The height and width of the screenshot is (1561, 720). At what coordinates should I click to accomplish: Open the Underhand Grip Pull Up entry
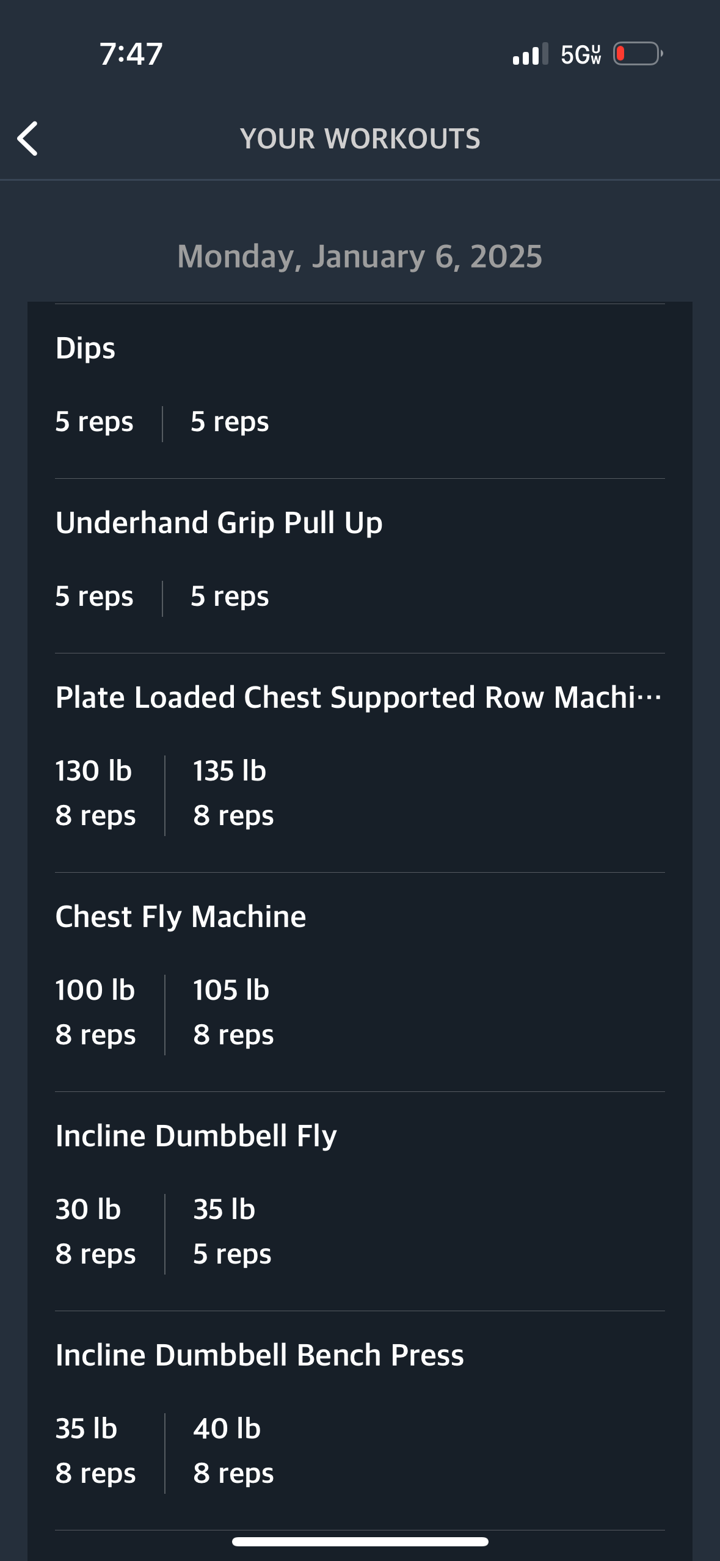pyautogui.click(x=360, y=566)
